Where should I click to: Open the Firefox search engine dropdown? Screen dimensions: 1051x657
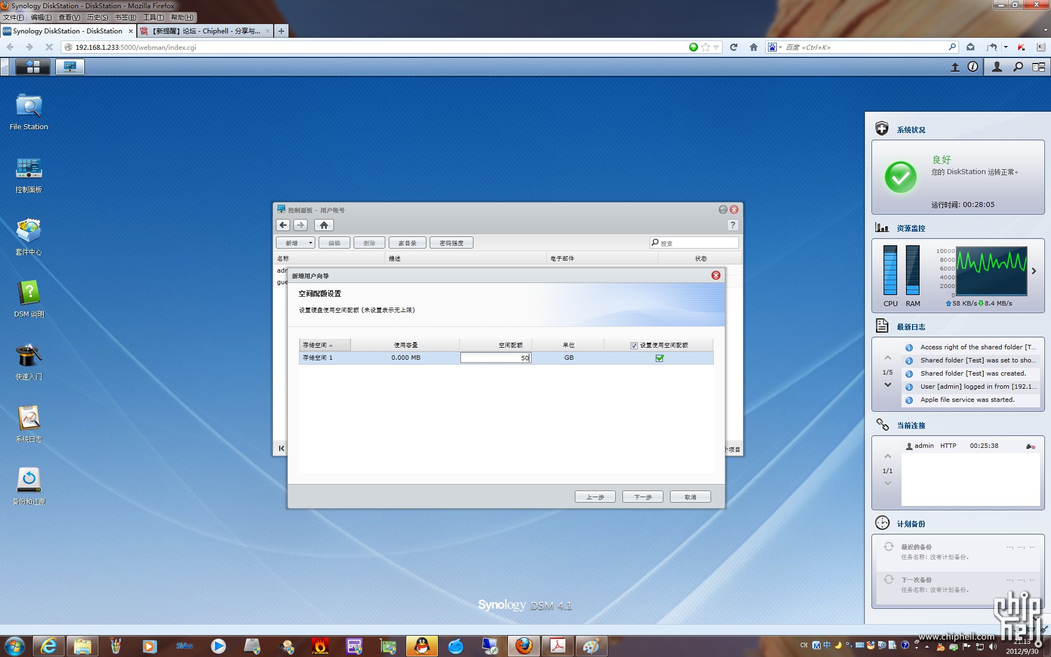point(775,47)
